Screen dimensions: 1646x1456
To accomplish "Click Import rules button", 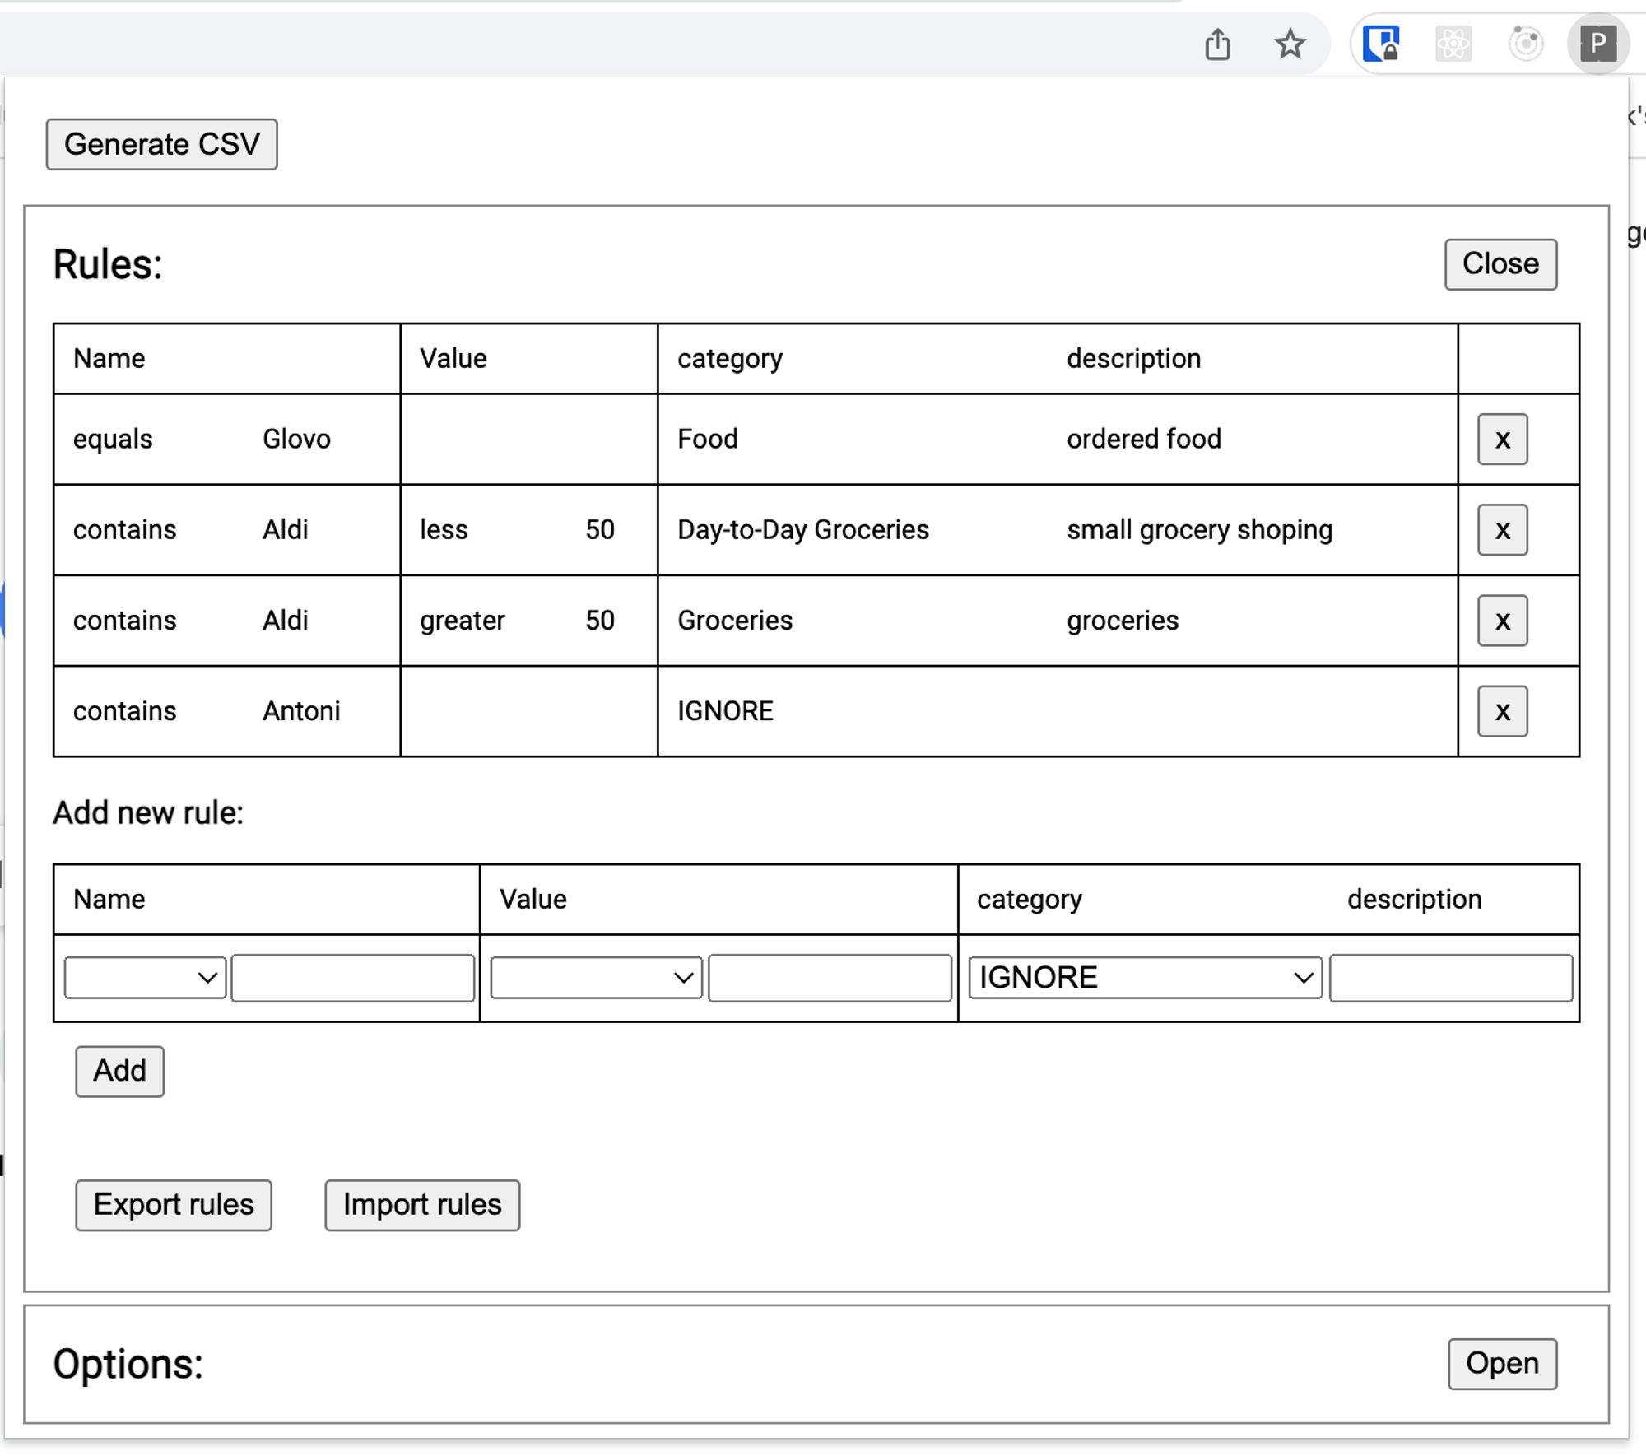I will tap(422, 1205).
